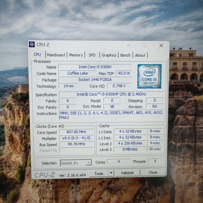Click the i5-9300HF specification field
Viewport: 203px width, 203px height.
coord(111,94)
